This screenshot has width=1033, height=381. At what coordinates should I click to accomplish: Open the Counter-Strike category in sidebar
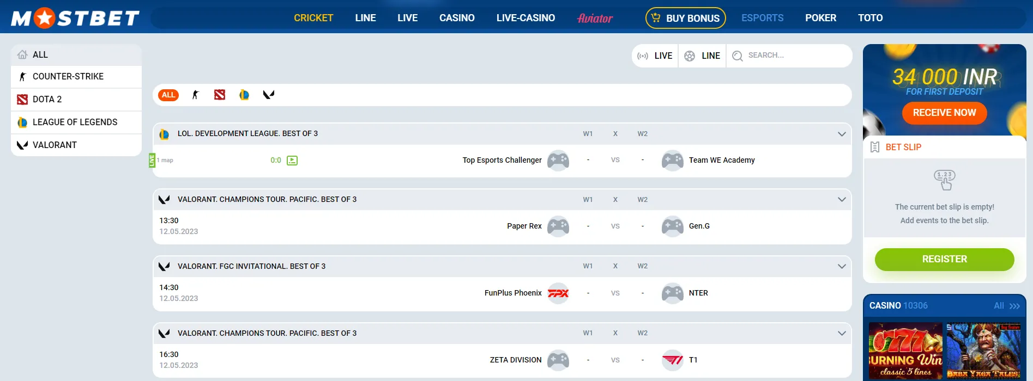(x=76, y=77)
